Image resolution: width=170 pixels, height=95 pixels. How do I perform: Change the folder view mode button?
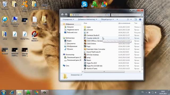click(128, 19)
